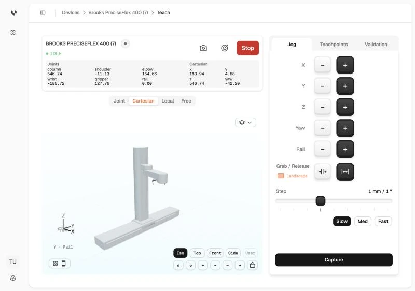
Task: Rotate 3D view counterclockwise
Action: point(178,265)
